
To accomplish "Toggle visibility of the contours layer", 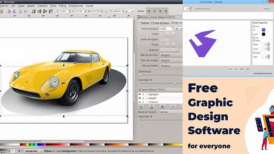I will click(x=140, y=102).
